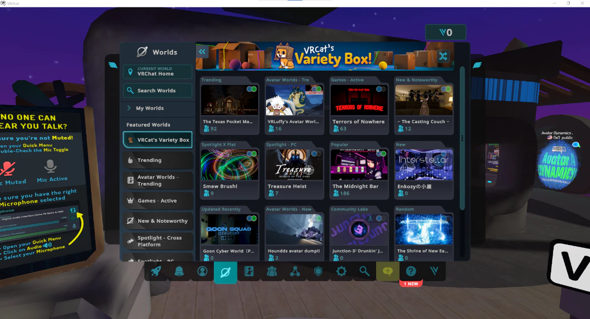The height and width of the screenshot is (319, 590).
Task: Click the shuffle icon on the banner
Action: [x=443, y=56]
